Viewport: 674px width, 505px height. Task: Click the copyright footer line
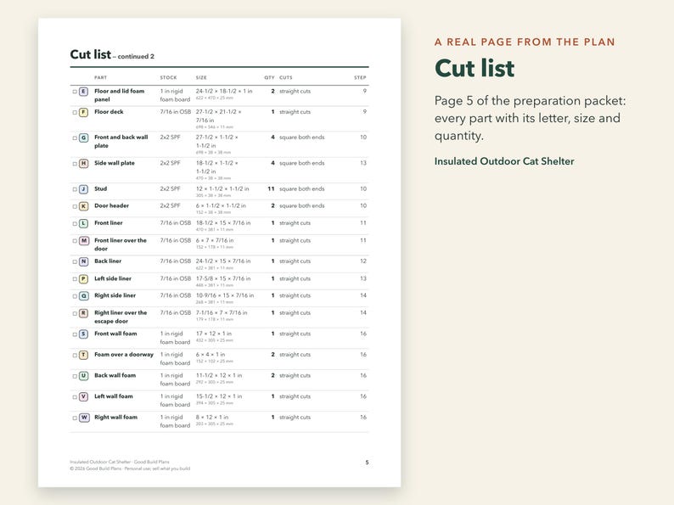click(130, 469)
